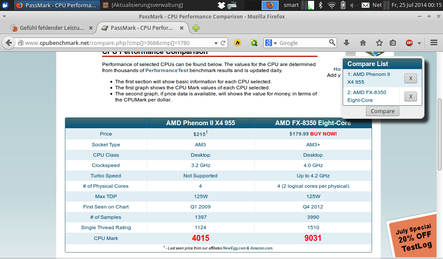The image size is (443, 259).
Task: Reload the page with the refresh icon
Action: (x=223, y=43)
